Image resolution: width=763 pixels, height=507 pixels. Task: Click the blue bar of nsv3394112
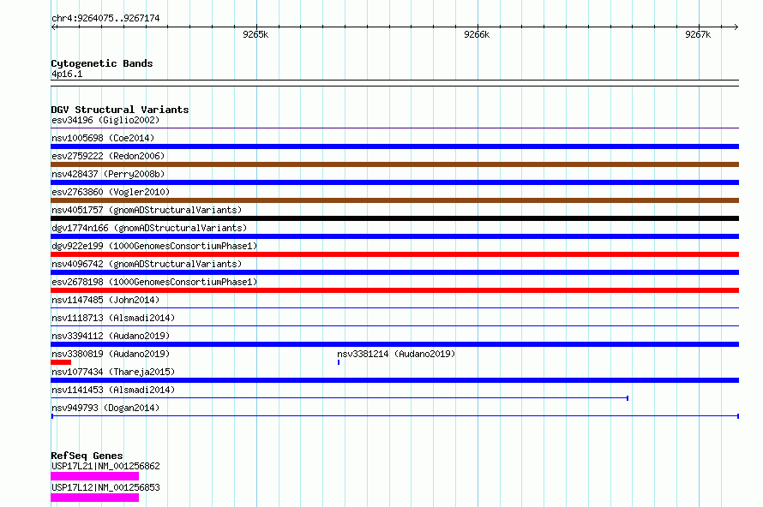394,344
